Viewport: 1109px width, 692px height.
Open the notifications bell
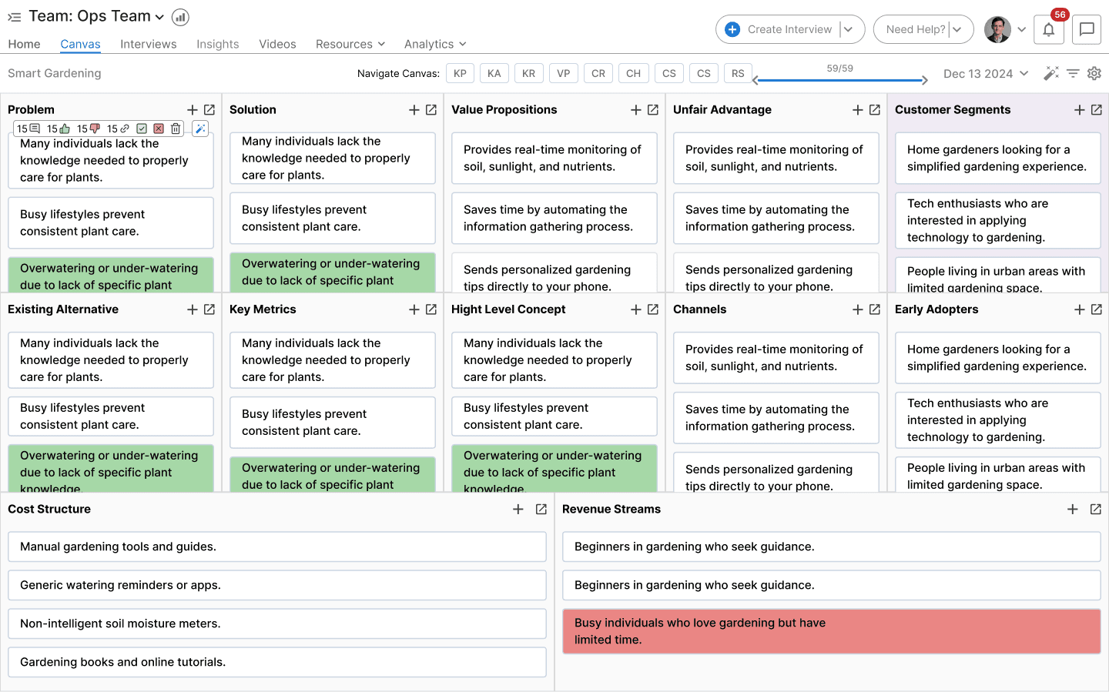click(x=1048, y=30)
